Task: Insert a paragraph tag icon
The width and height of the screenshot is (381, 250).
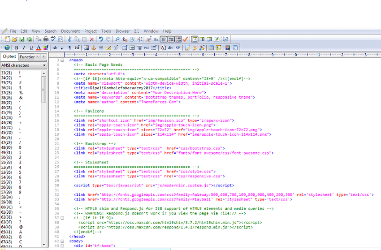Action: (x=69, y=47)
